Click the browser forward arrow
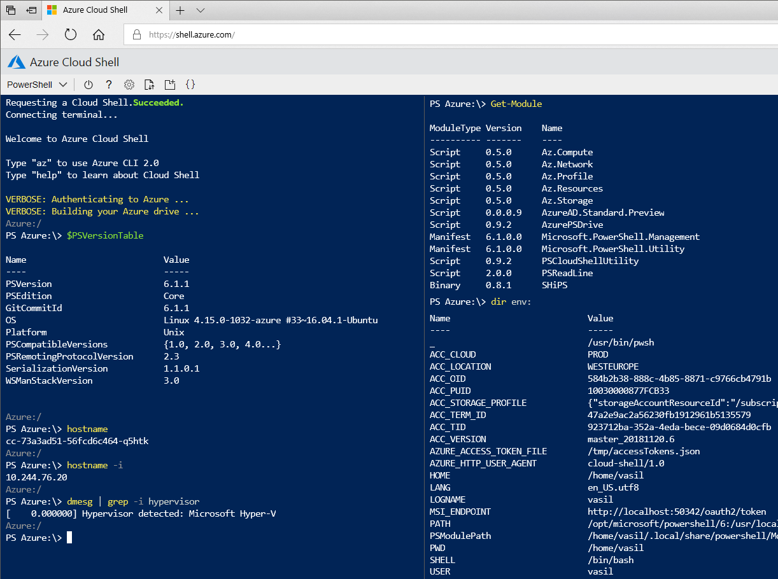Viewport: 778px width, 579px height. click(x=43, y=35)
